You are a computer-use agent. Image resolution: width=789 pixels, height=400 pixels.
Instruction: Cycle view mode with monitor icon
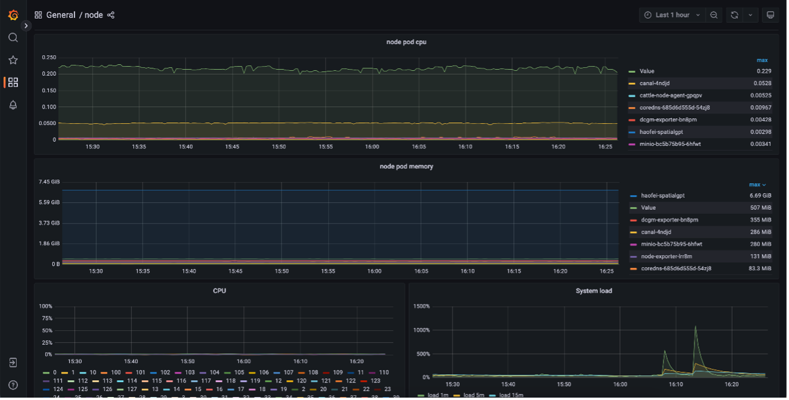coord(770,15)
